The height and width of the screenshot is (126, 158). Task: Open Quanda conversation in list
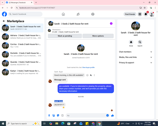22,63
